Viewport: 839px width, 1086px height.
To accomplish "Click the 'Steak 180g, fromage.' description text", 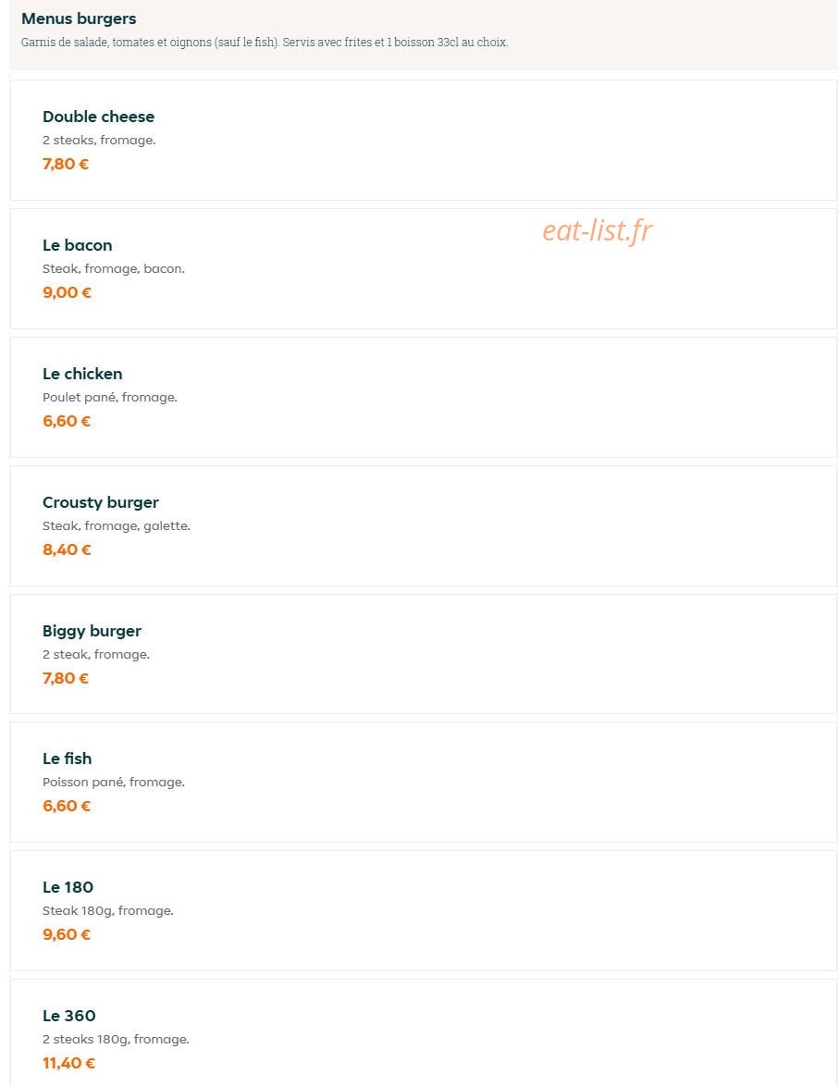I will click(108, 911).
